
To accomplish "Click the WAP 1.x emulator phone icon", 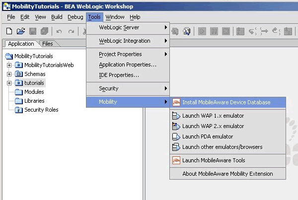I will [x=176, y=116].
